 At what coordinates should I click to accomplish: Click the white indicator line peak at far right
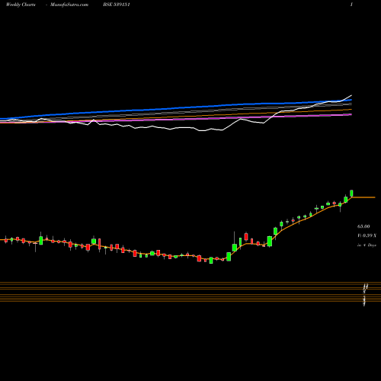click(351, 95)
